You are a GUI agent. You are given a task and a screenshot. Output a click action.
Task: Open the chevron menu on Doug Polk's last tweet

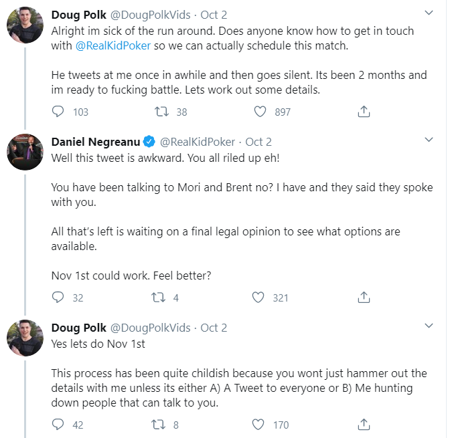(x=429, y=326)
